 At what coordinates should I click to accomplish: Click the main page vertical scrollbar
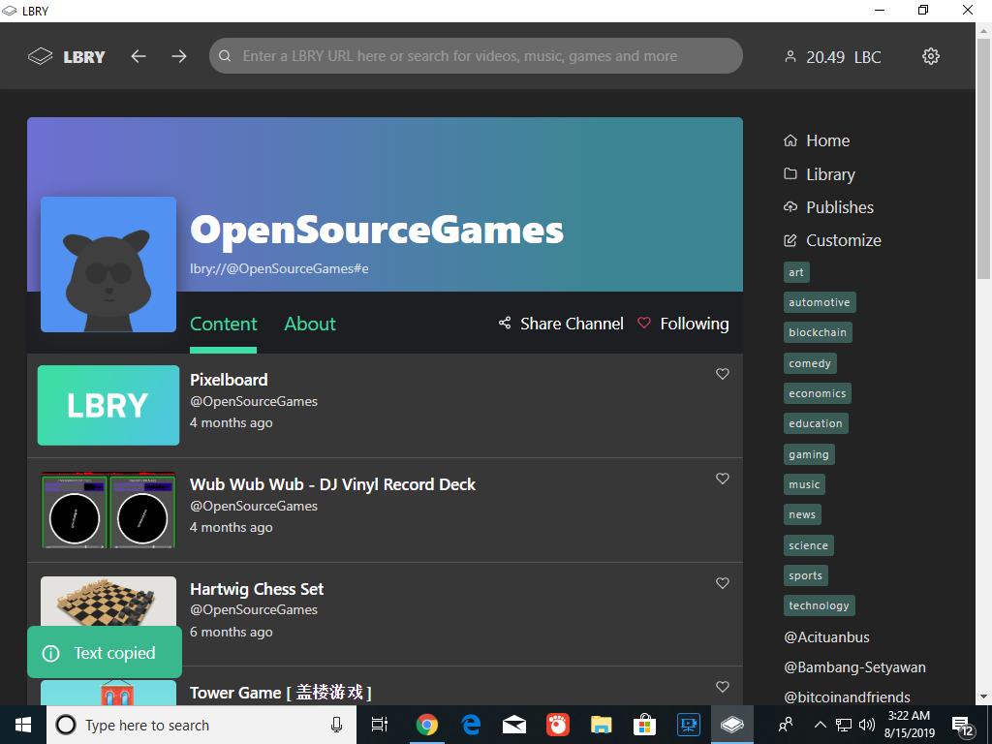pos(984,158)
